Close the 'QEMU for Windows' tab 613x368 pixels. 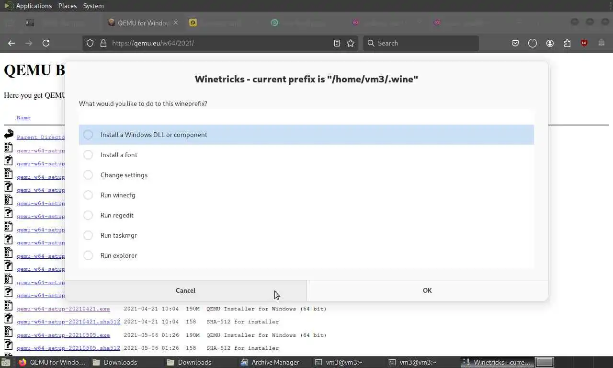pyautogui.click(x=176, y=23)
